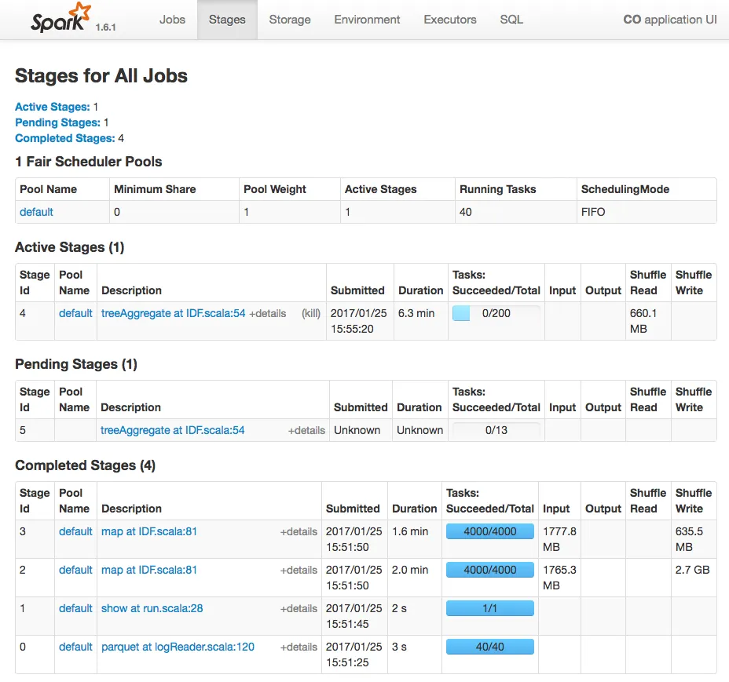The width and height of the screenshot is (729, 682).
Task: Click the Spark logo icon
Action: (60, 17)
